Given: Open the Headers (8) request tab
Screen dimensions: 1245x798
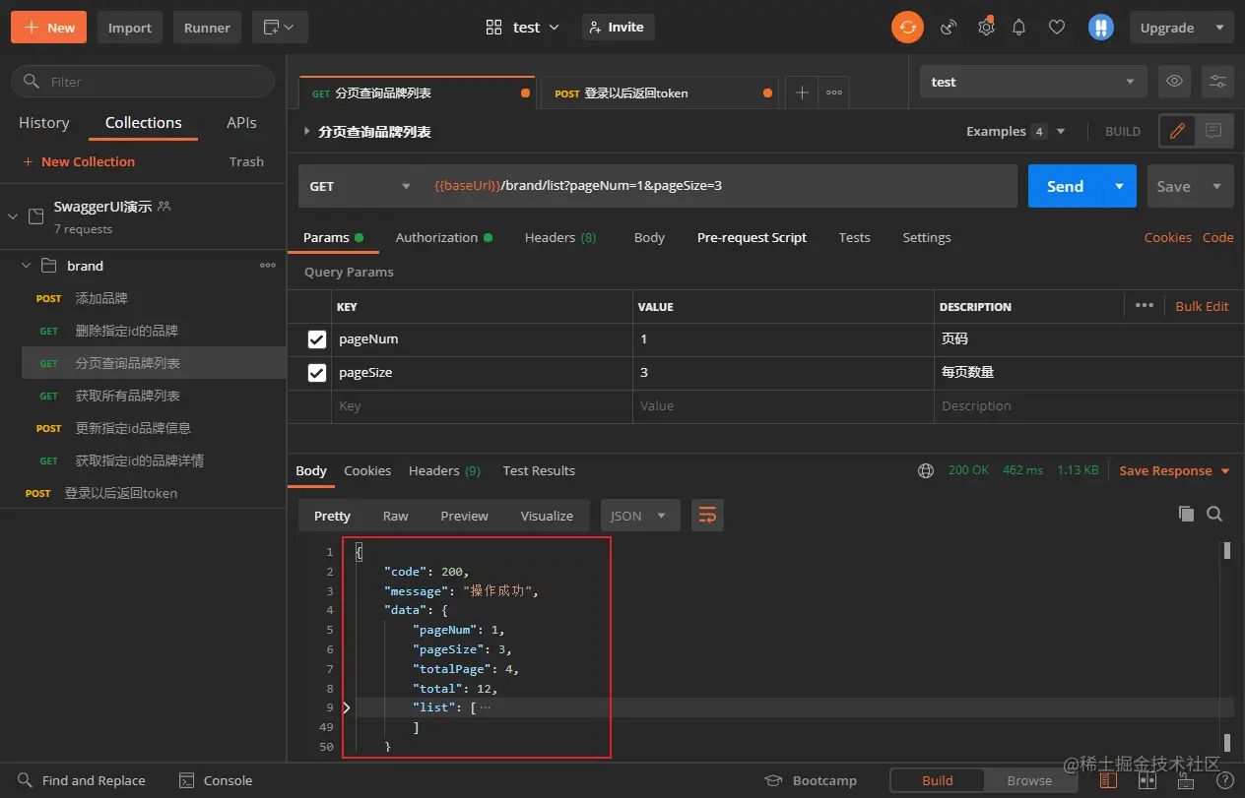Looking at the screenshot, I should click(560, 237).
